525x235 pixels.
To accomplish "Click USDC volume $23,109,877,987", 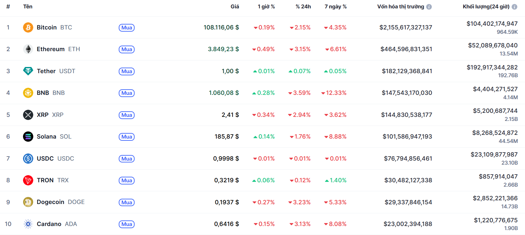I will (494, 154).
